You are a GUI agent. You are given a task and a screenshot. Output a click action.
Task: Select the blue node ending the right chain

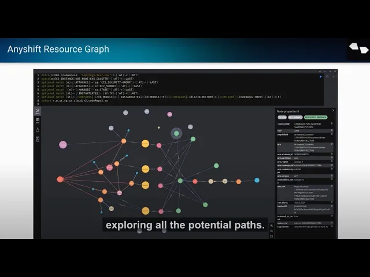[257, 181]
